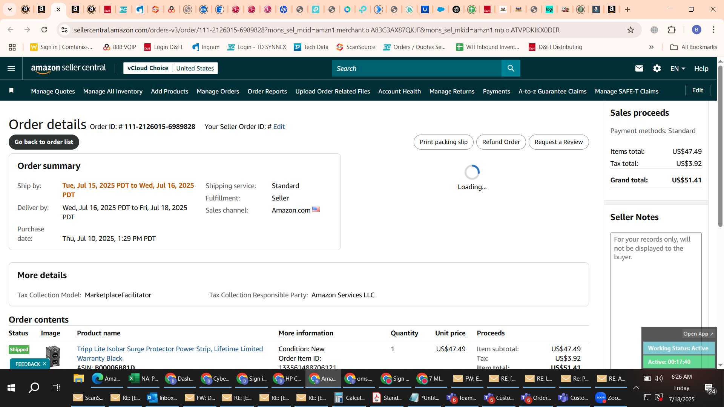Open ScanSource bookmark
The image size is (724, 407).
(356, 47)
